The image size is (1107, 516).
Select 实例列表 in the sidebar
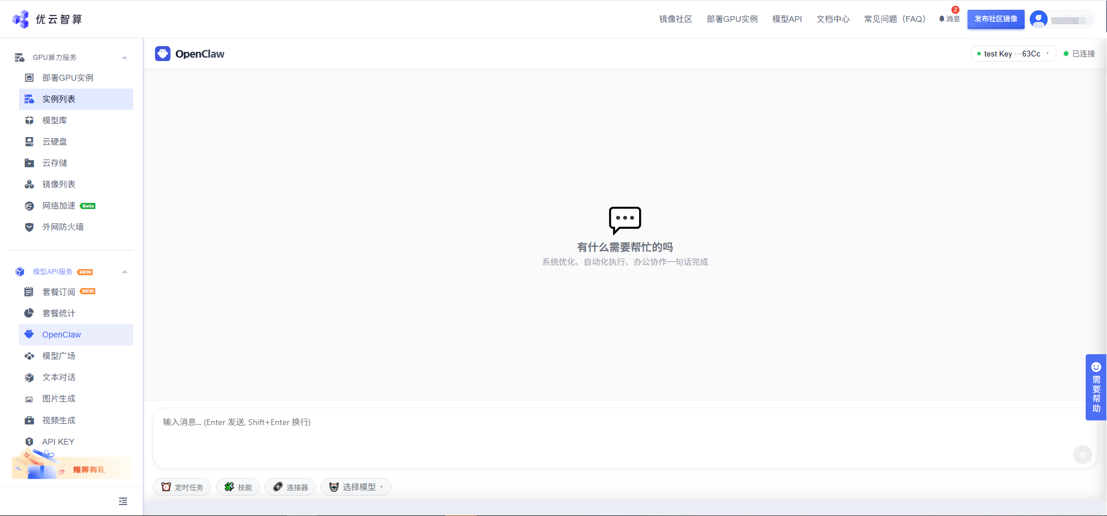pyautogui.click(x=59, y=99)
